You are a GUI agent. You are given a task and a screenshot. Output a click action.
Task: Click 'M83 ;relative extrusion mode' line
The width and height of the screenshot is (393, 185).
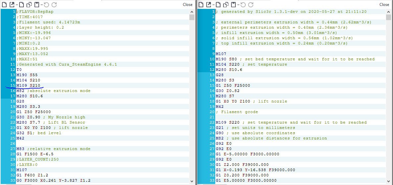pyautogui.click(x=53, y=149)
